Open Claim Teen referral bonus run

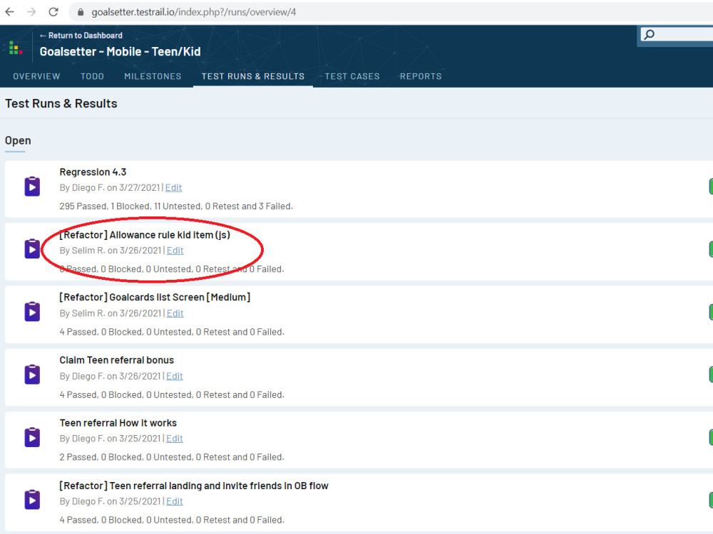pyautogui.click(x=116, y=360)
